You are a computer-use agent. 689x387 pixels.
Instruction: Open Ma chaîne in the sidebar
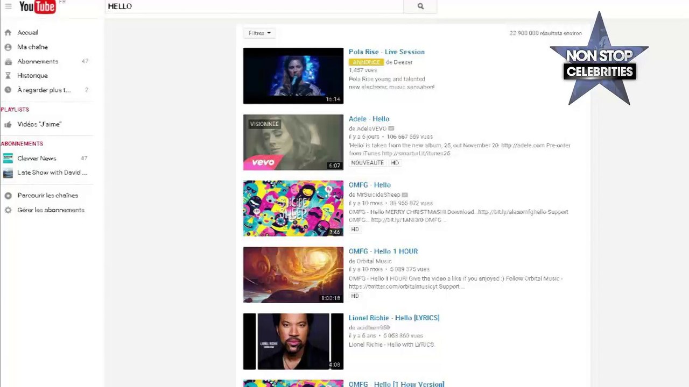(x=32, y=47)
